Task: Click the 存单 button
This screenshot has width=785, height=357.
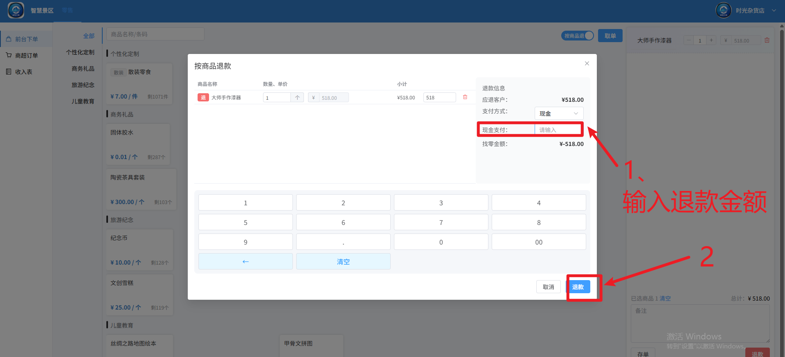Action: pyautogui.click(x=643, y=353)
